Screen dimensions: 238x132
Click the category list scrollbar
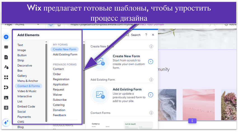pos(46,83)
